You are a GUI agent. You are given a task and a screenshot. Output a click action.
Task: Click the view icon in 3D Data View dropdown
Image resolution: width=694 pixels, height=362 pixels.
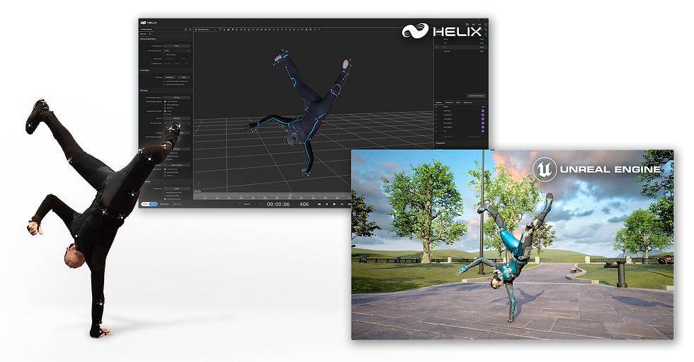(196, 30)
